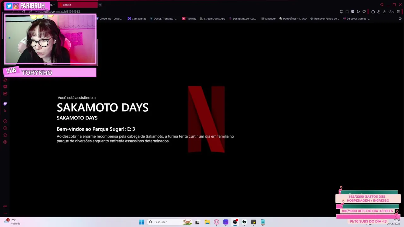
Task: Open the Sticky Notes taskbar icon
Action: pyautogui.click(x=253, y=222)
